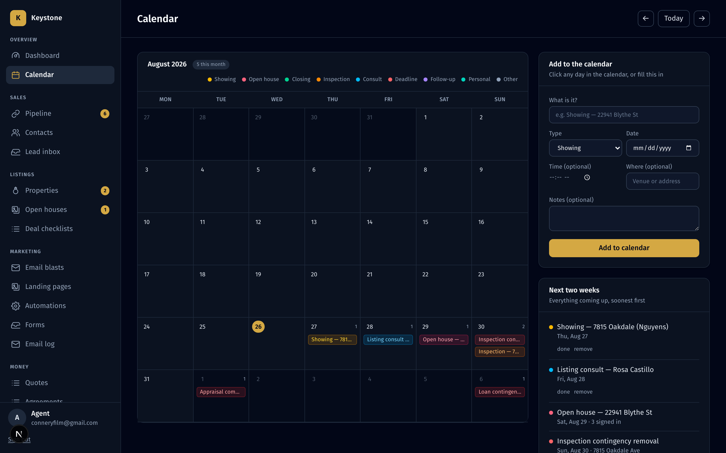
Task: Select the highlighted day 26
Action: coord(258,327)
